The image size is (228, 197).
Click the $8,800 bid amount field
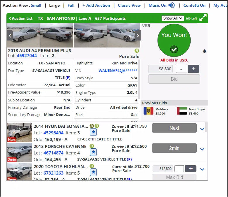tap(160, 69)
